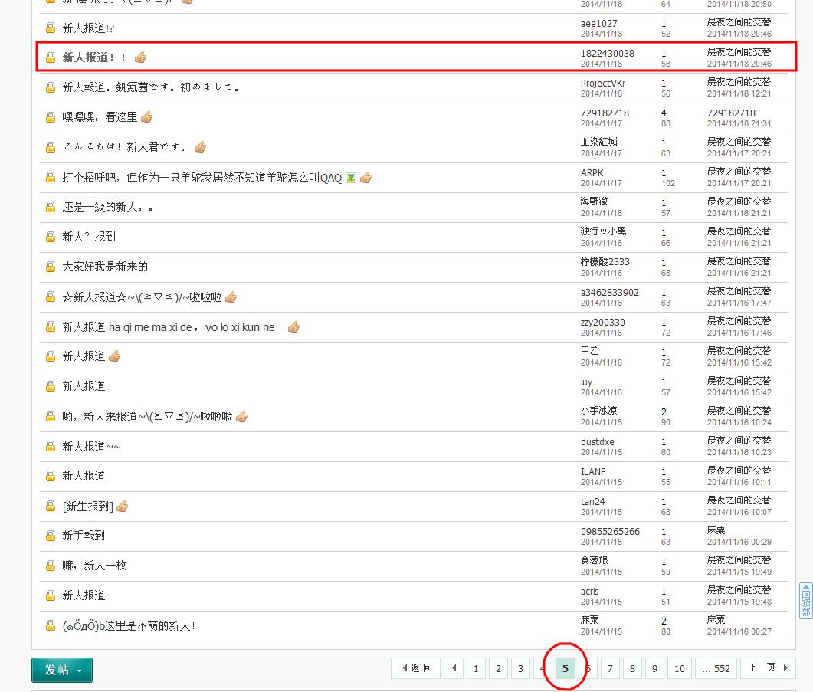Select page 3 in pagination
813x692 pixels.
click(x=520, y=669)
